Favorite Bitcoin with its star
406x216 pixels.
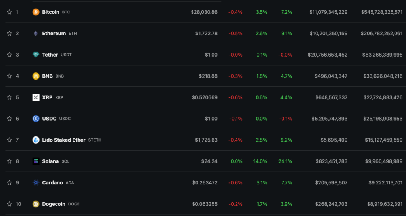coord(9,12)
